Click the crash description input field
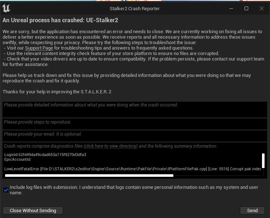Image resolution: width=270 pixels, height=218 pixels. tap(134, 109)
